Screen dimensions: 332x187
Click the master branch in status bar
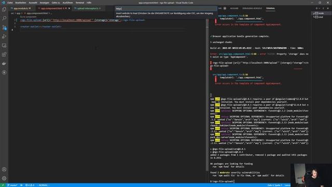(x=12, y=185)
